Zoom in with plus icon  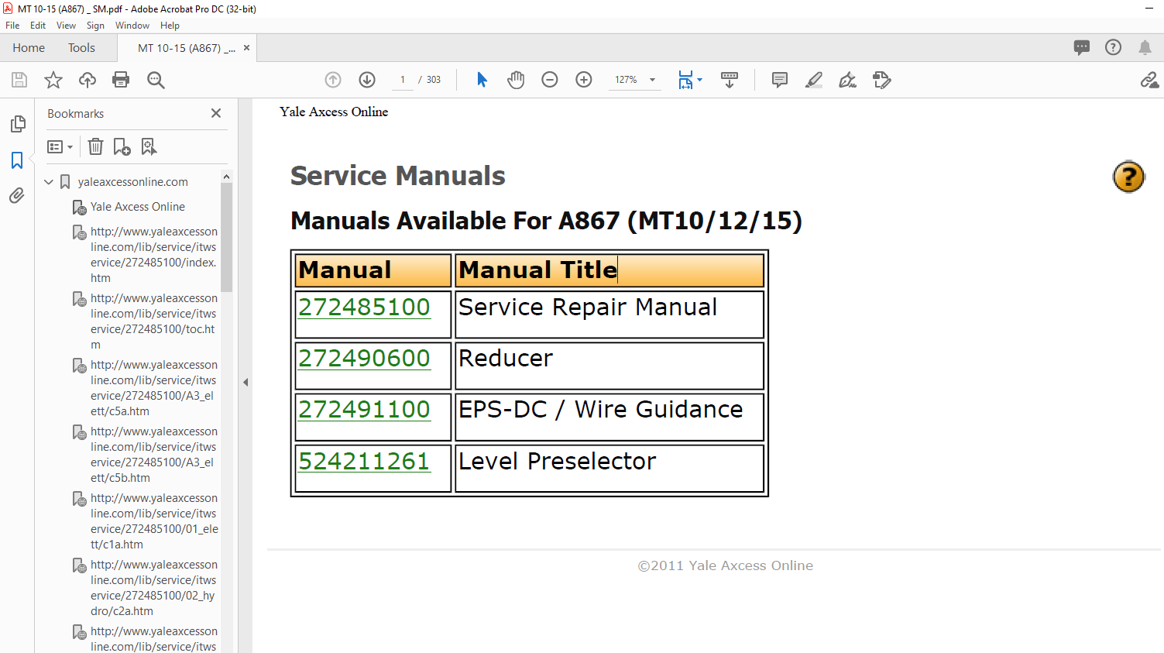pyautogui.click(x=584, y=80)
